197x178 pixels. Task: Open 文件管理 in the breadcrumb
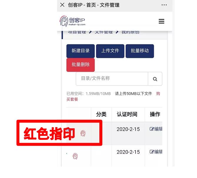pyautogui.click(x=104, y=32)
